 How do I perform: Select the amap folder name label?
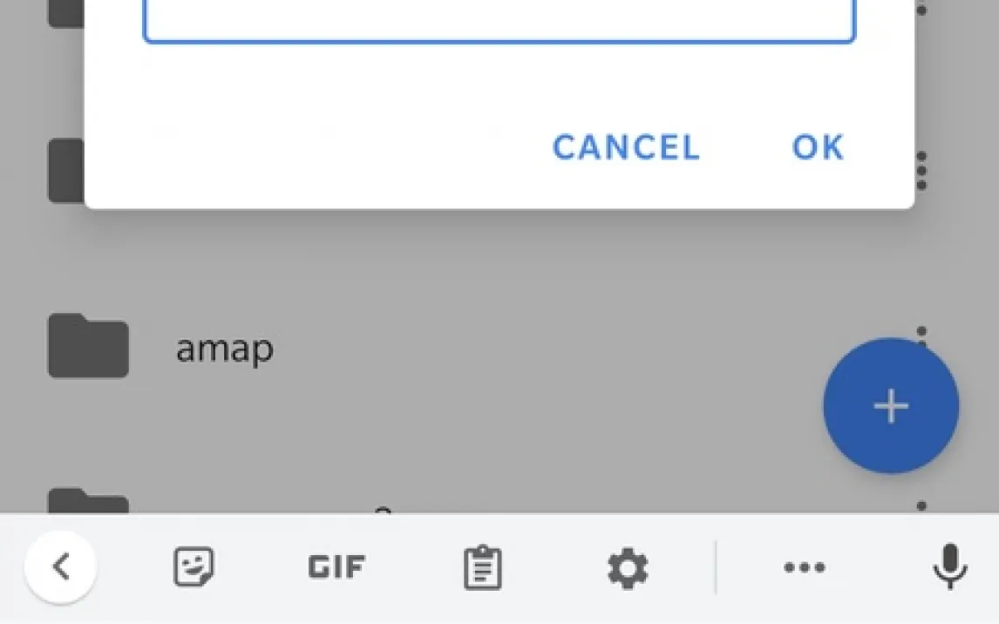pos(225,349)
